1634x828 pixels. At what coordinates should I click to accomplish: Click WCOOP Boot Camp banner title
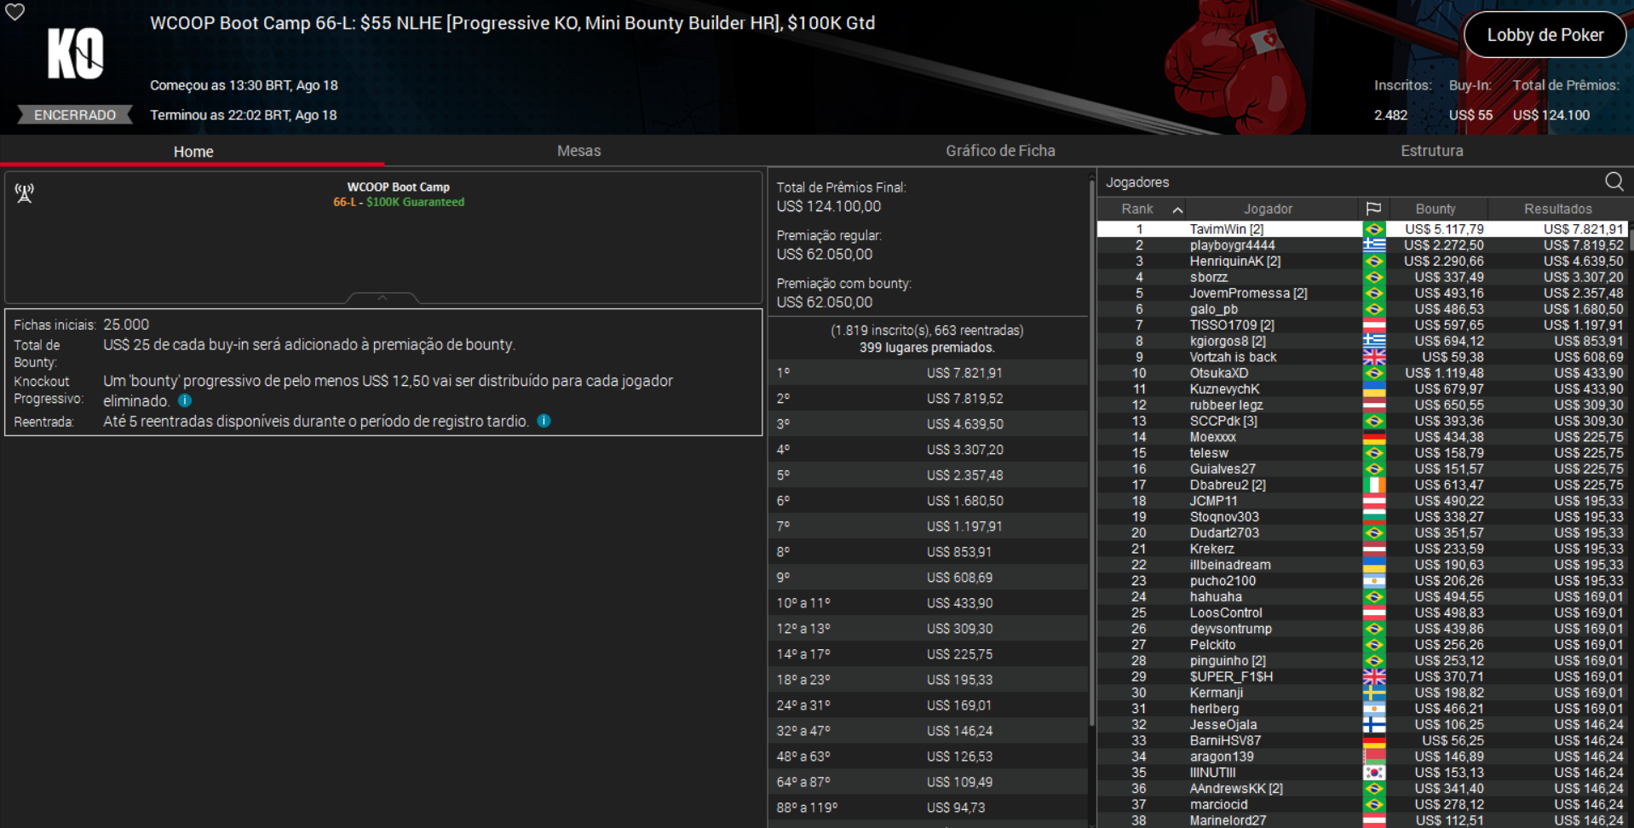(398, 187)
